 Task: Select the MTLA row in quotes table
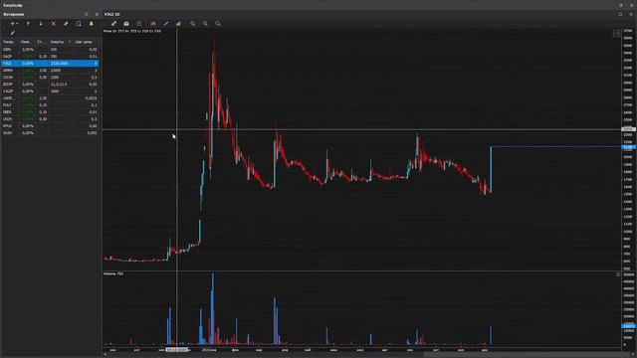click(50, 126)
